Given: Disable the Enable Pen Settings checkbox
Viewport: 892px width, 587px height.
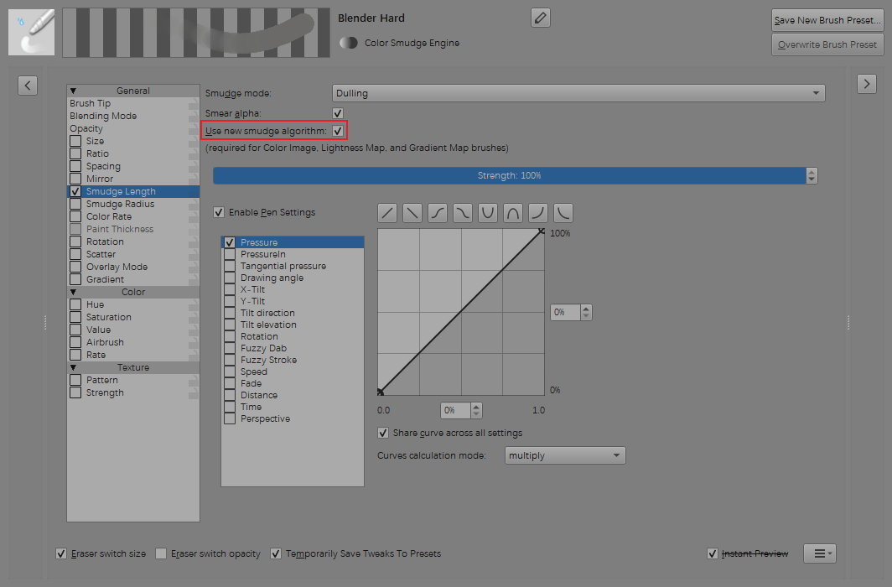Looking at the screenshot, I should [219, 212].
